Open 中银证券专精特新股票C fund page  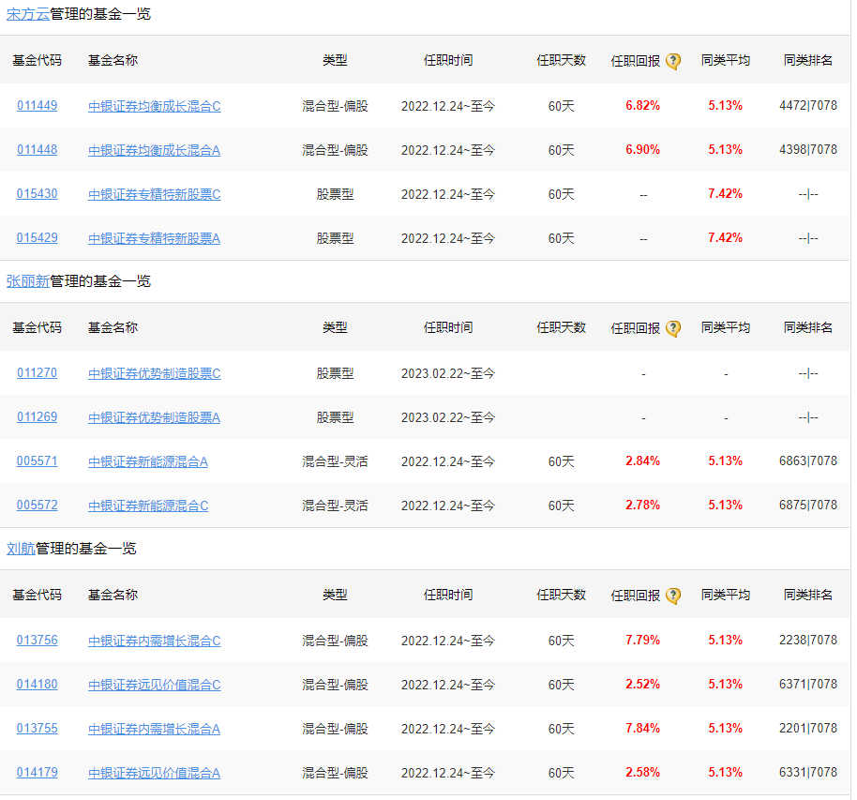coord(155,194)
